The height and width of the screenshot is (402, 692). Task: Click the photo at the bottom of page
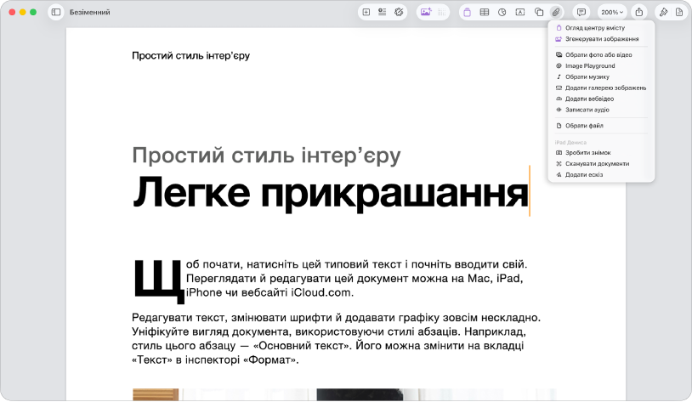click(344, 394)
